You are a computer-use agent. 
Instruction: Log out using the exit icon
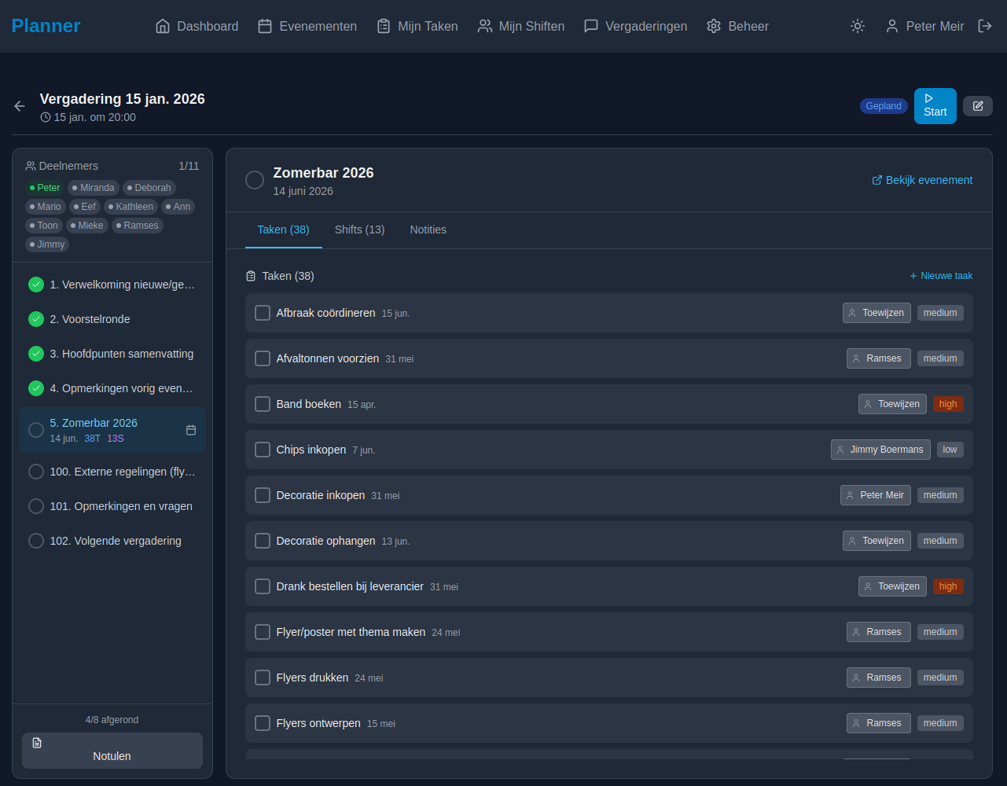(x=985, y=26)
